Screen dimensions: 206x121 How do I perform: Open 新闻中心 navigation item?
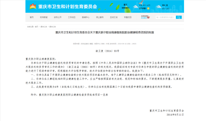86,17
